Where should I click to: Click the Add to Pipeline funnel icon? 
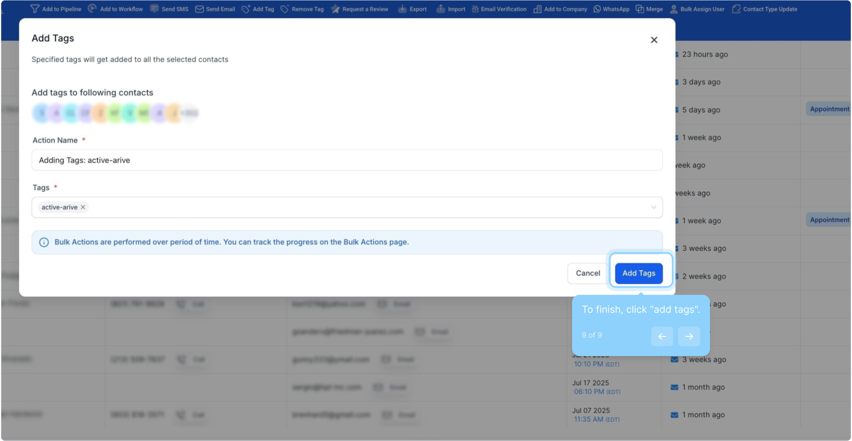click(x=35, y=9)
